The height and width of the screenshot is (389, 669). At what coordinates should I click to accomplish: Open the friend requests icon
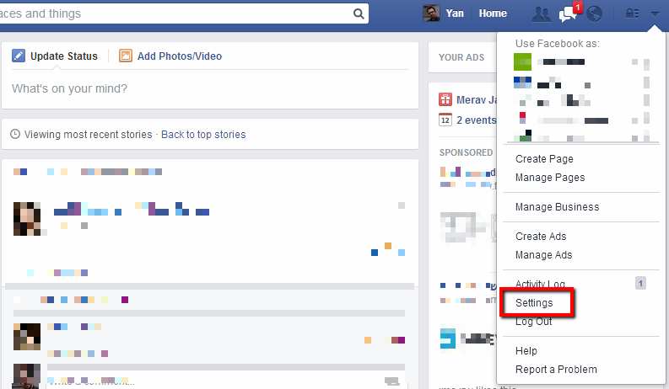coord(541,13)
